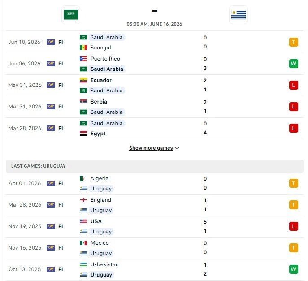Click the green W badge for Puerto Rico match
Viewport: 308px width, 281px height.
click(294, 64)
